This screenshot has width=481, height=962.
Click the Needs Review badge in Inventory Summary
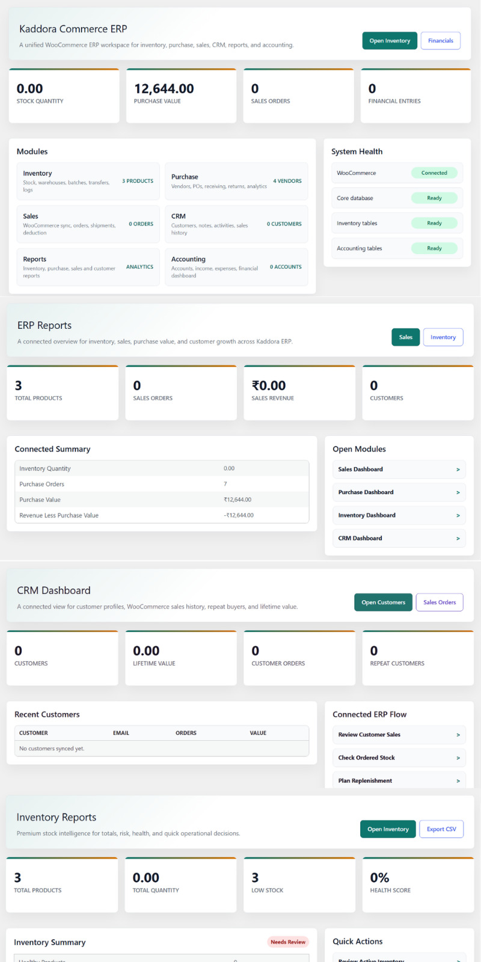click(x=288, y=942)
